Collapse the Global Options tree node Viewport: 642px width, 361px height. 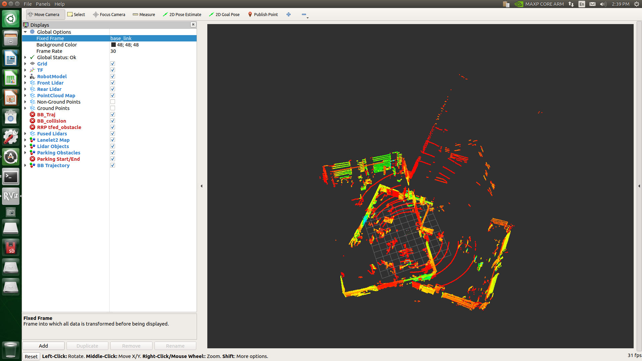[x=25, y=32]
